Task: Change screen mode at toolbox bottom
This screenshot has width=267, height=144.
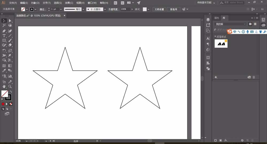Action: [7, 114]
